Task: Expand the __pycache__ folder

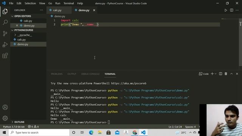Action: point(28,35)
